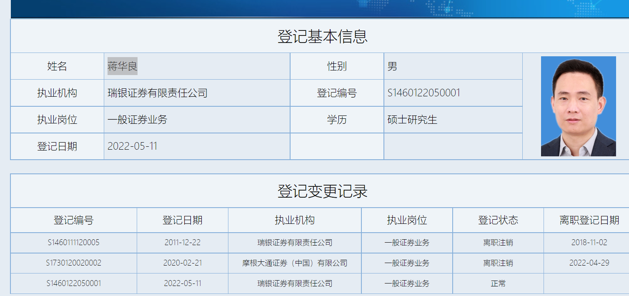The width and height of the screenshot is (629, 296).
Task: Click the 学历 label cell
Action: click(337, 120)
